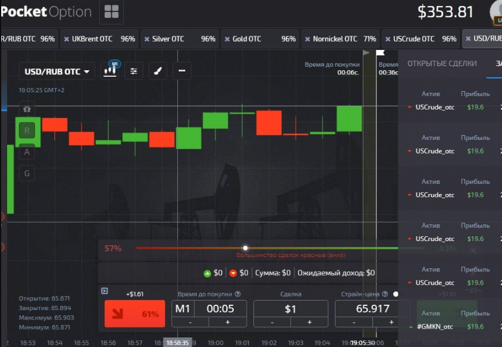The width and height of the screenshot is (502, 347).
Task: Open the M1 timeframe selector
Action: pyautogui.click(x=183, y=308)
